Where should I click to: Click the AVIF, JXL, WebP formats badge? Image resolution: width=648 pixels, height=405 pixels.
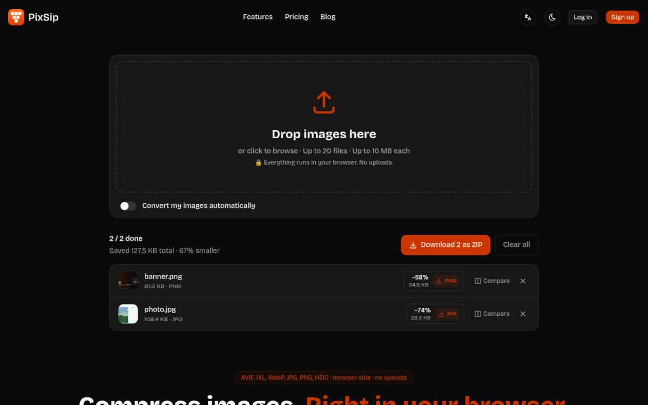tap(324, 377)
